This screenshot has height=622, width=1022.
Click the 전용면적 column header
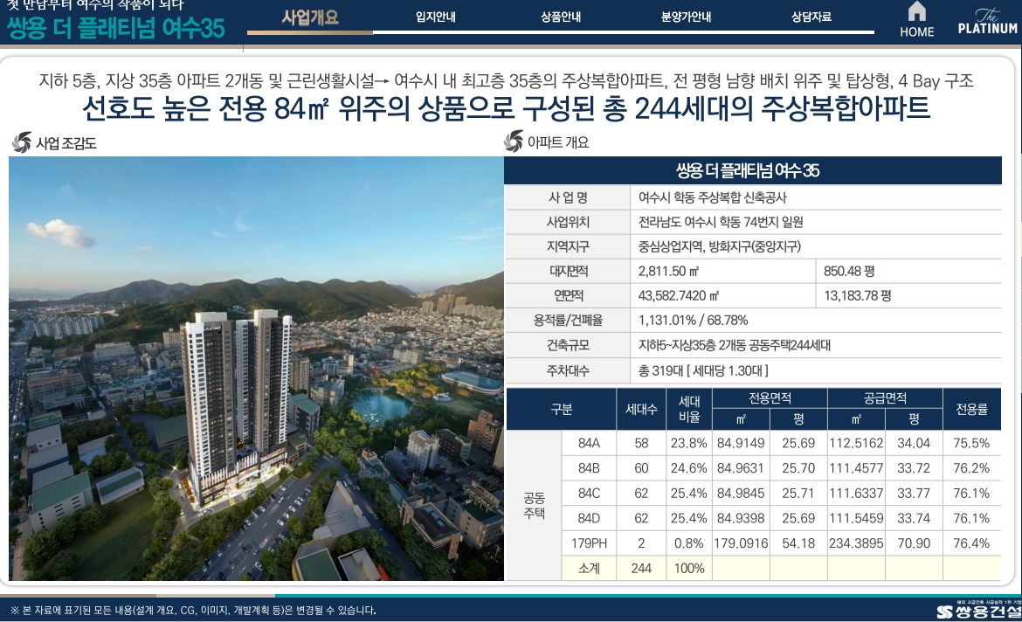[x=770, y=397]
